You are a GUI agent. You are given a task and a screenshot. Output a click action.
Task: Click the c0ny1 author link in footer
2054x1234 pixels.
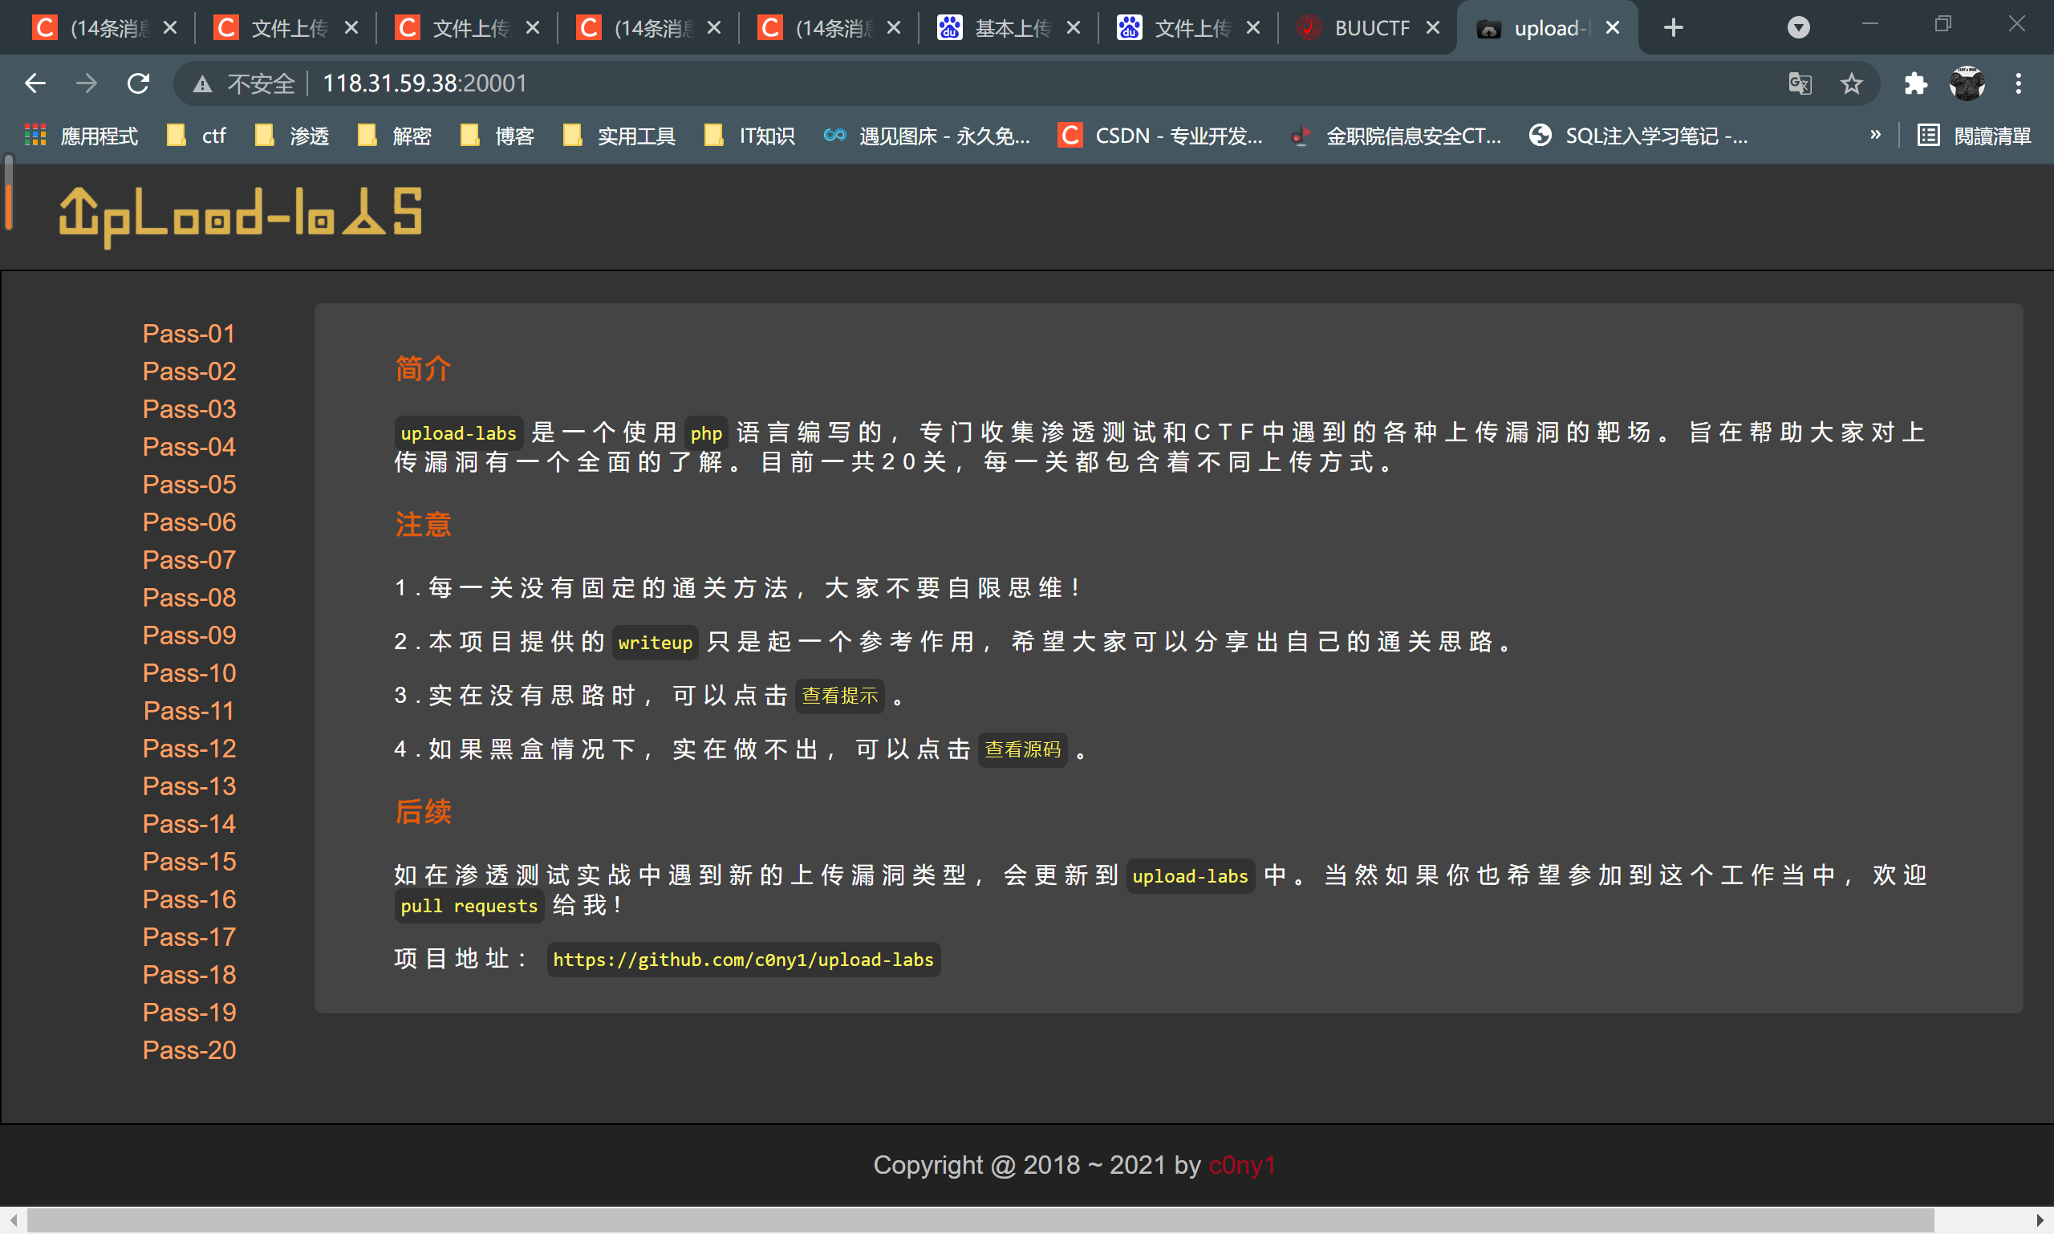pos(1241,1165)
